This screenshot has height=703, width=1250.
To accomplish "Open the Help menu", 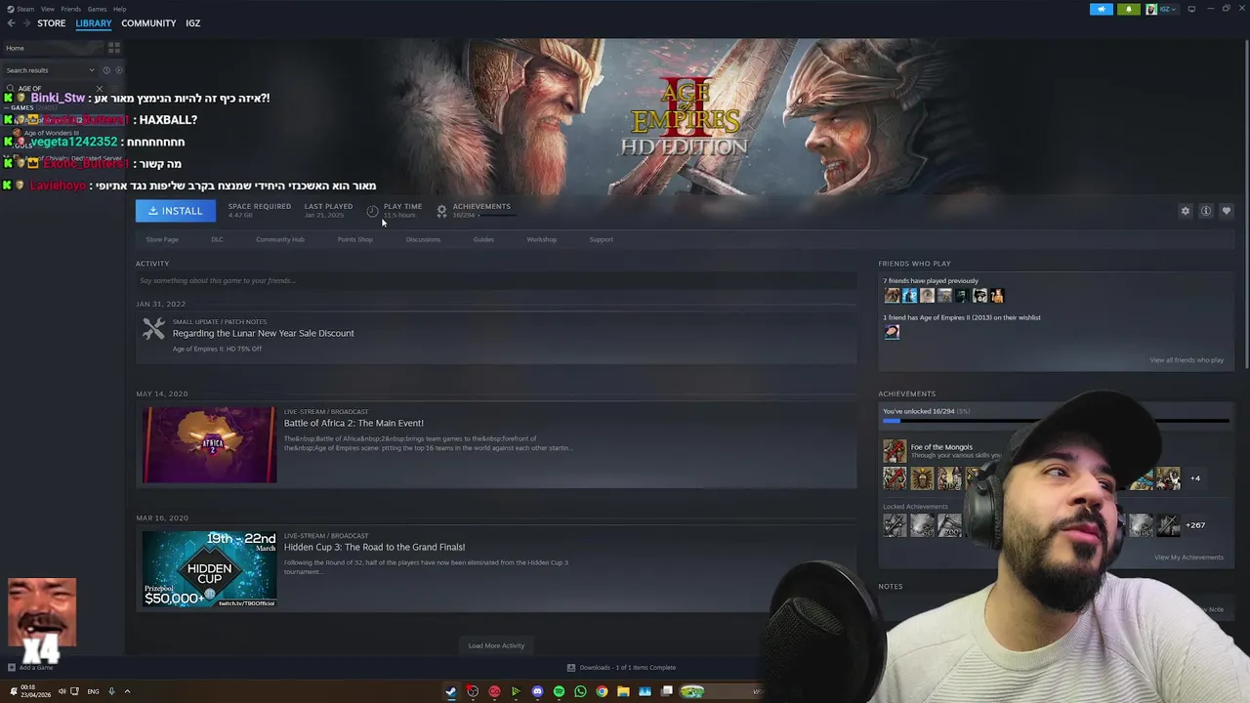I will pos(119,9).
